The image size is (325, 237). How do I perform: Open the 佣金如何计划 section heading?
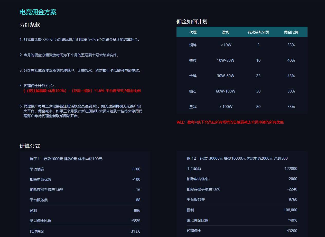(x=192, y=22)
